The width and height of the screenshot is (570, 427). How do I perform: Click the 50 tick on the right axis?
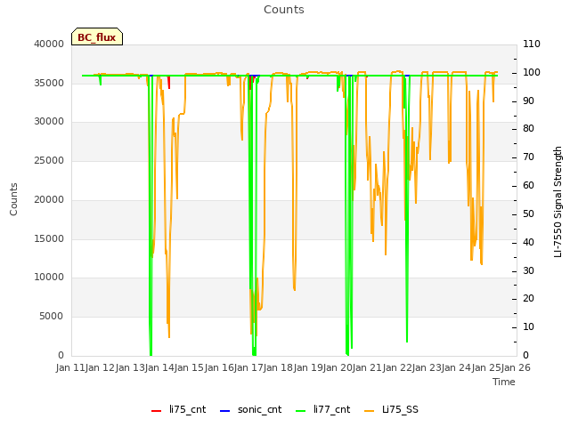pos(528,213)
